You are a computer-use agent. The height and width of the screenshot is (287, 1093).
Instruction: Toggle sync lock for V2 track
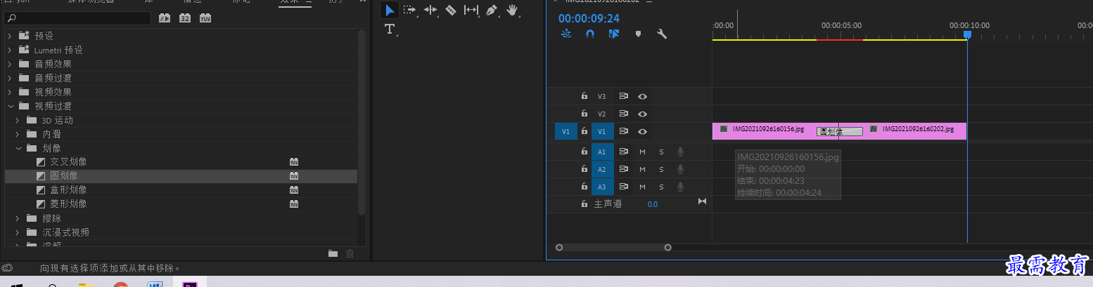(x=623, y=114)
